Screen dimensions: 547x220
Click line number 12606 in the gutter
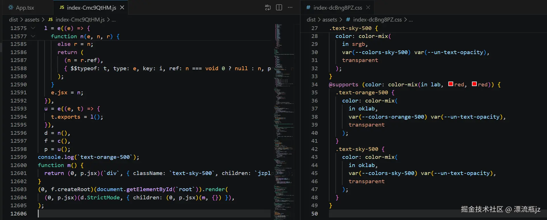coord(18,214)
